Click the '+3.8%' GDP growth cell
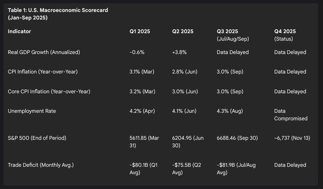Image resolution: width=323 pixels, height=189 pixels. click(x=180, y=52)
